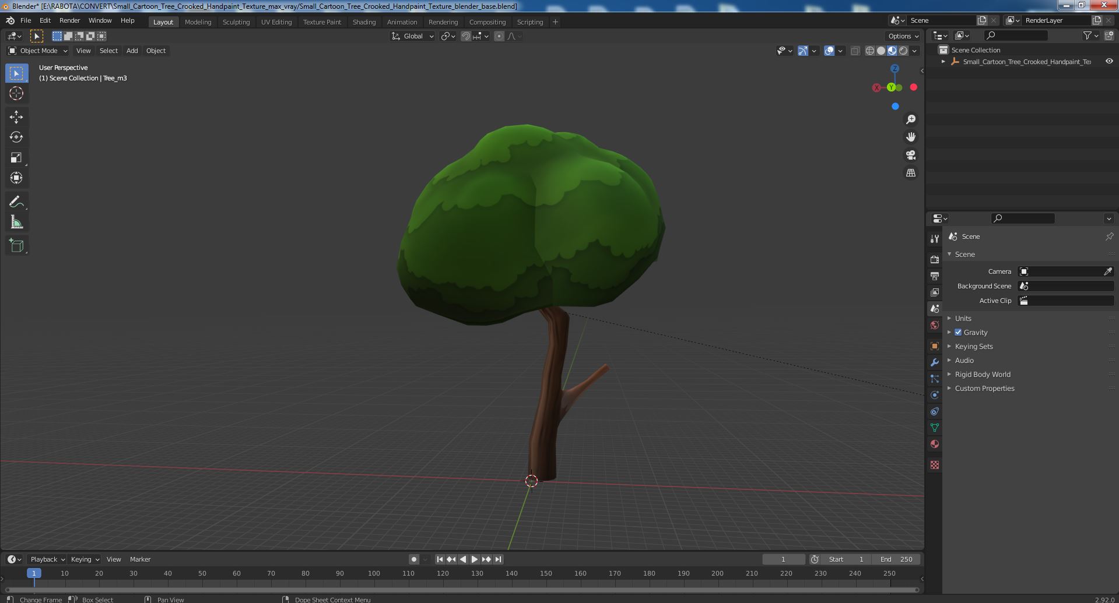Click the current frame field showing 1
This screenshot has height=603, width=1119.
[783, 559]
